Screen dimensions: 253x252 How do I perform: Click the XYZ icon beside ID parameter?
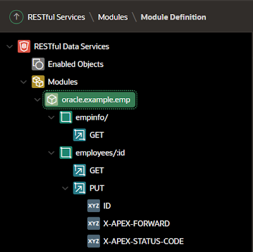click(94, 206)
